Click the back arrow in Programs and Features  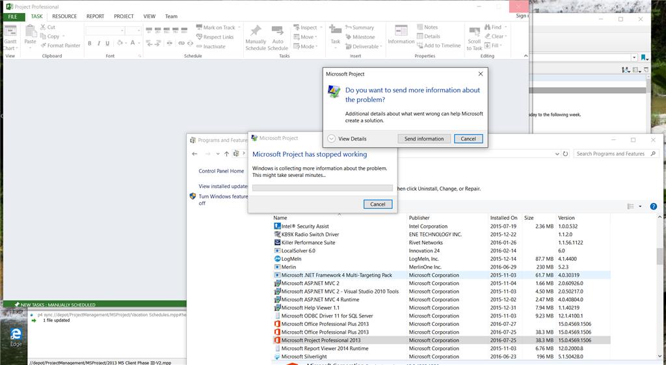click(194, 154)
